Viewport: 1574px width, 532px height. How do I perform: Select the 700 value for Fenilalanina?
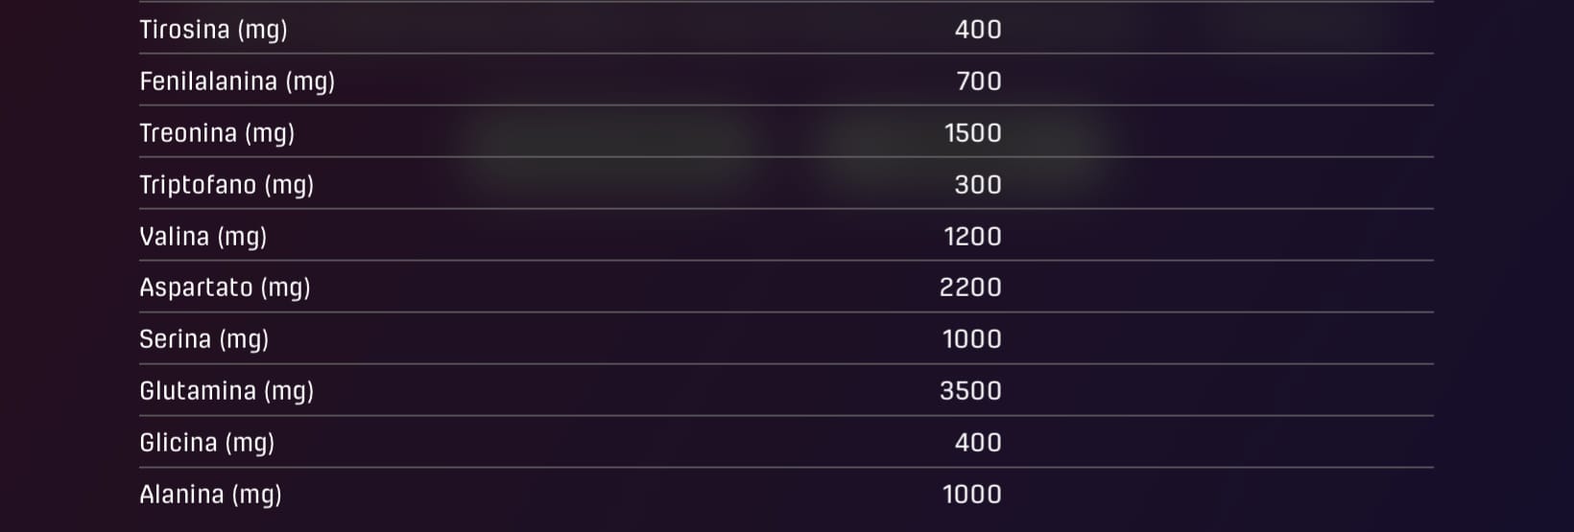(x=978, y=81)
